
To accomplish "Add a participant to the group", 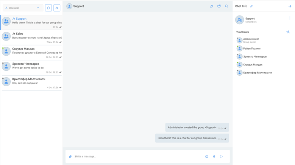I will (x=288, y=32).
